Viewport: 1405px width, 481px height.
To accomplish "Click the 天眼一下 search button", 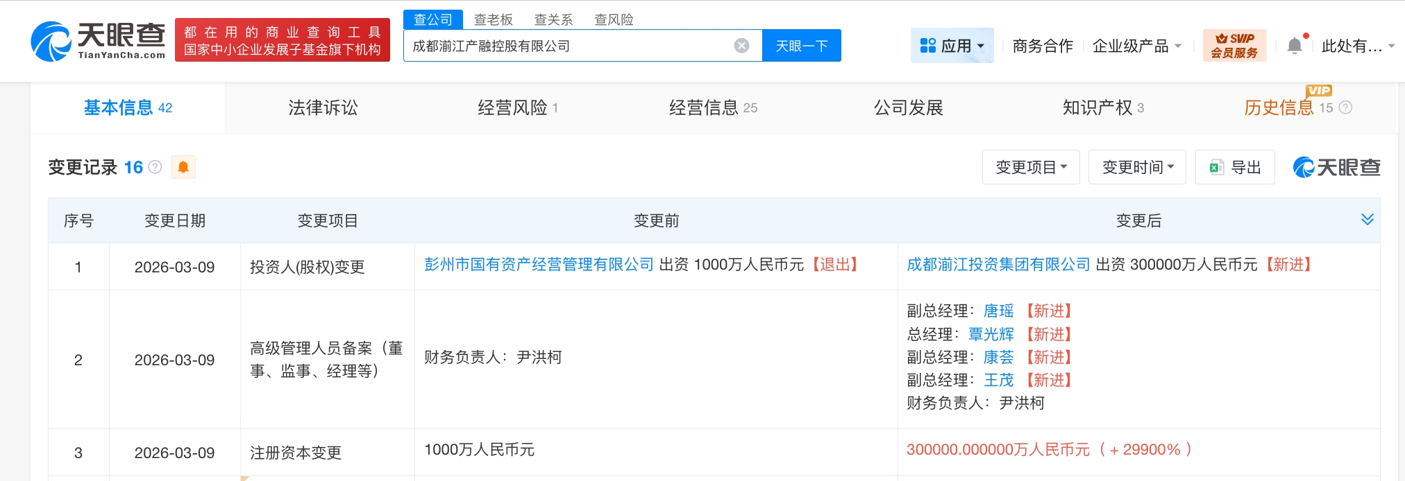I will click(801, 46).
